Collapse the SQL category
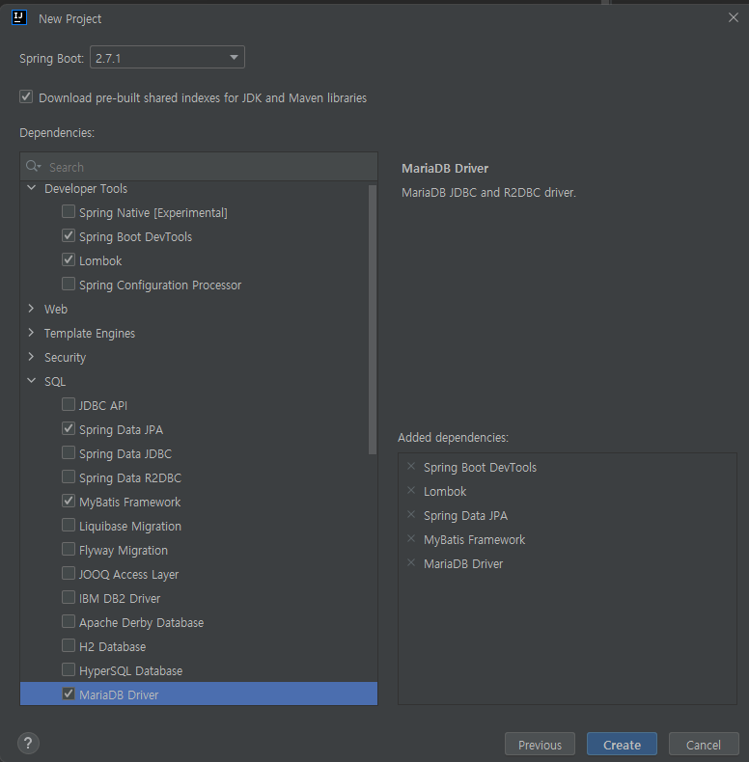The height and width of the screenshot is (762, 749). [x=32, y=380]
